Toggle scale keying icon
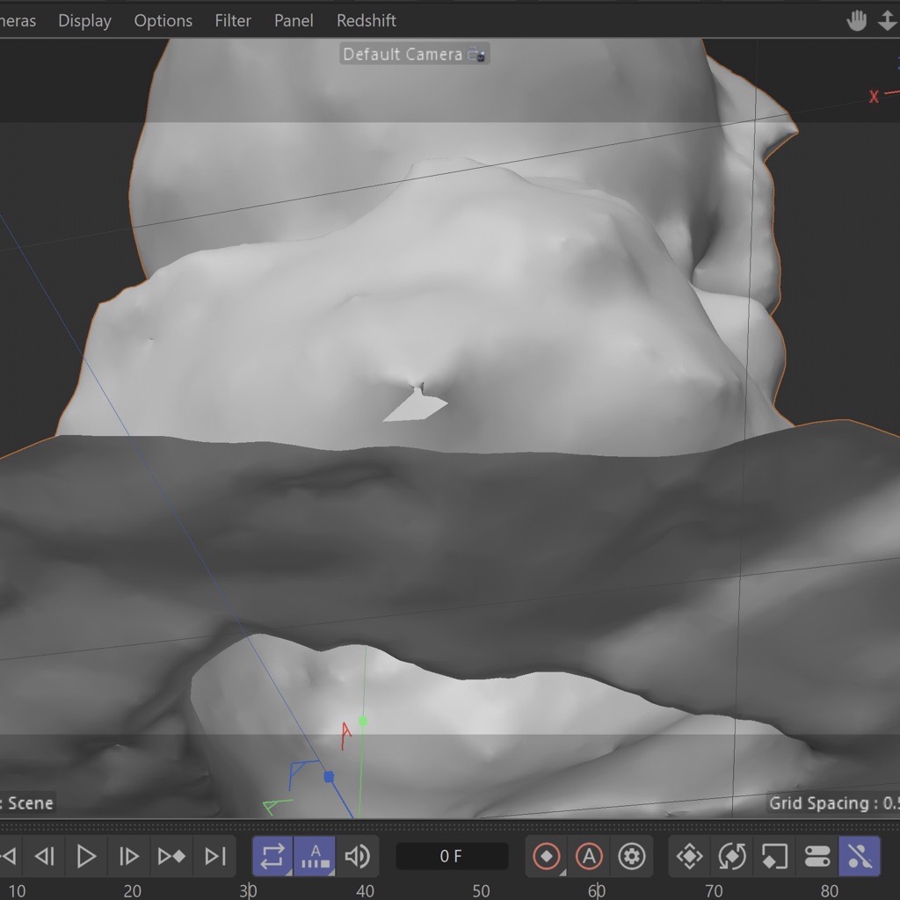This screenshot has height=900, width=900. pyautogui.click(x=774, y=856)
